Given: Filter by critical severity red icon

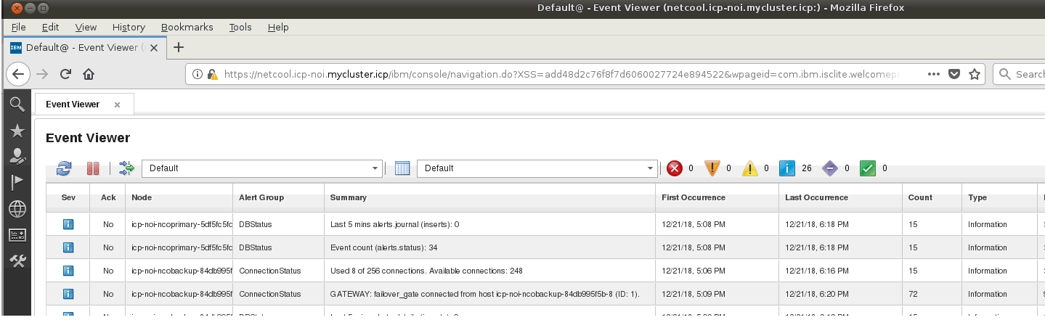Looking at the screenshot, I should (675, 168).
